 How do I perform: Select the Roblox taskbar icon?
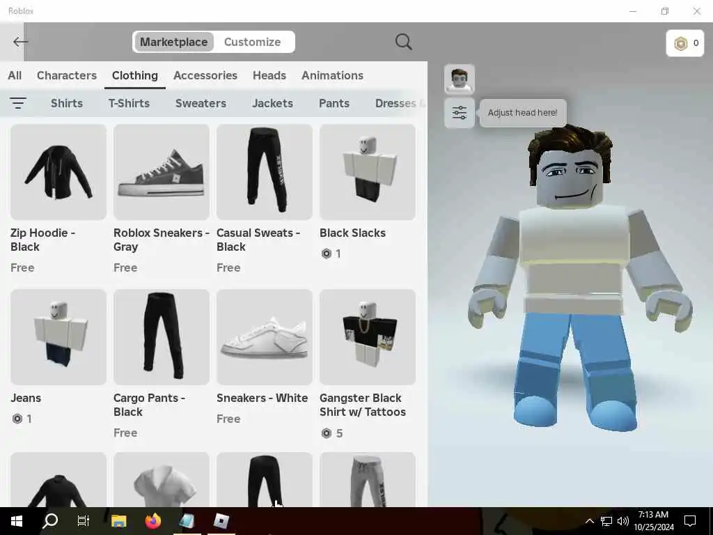[x=221, y=521]
